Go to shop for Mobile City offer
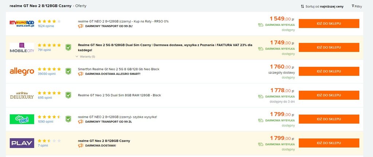This screenshot has height=157, width=373. (329, 48)
